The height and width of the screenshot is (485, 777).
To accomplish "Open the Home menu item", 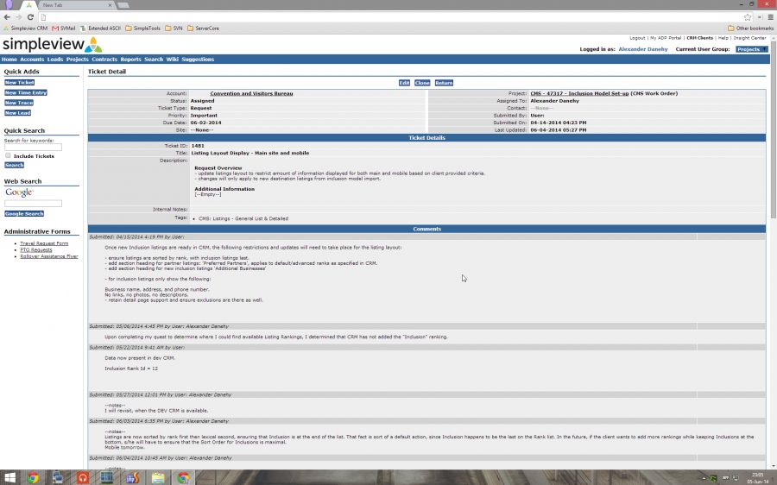I will coord(9,59).
